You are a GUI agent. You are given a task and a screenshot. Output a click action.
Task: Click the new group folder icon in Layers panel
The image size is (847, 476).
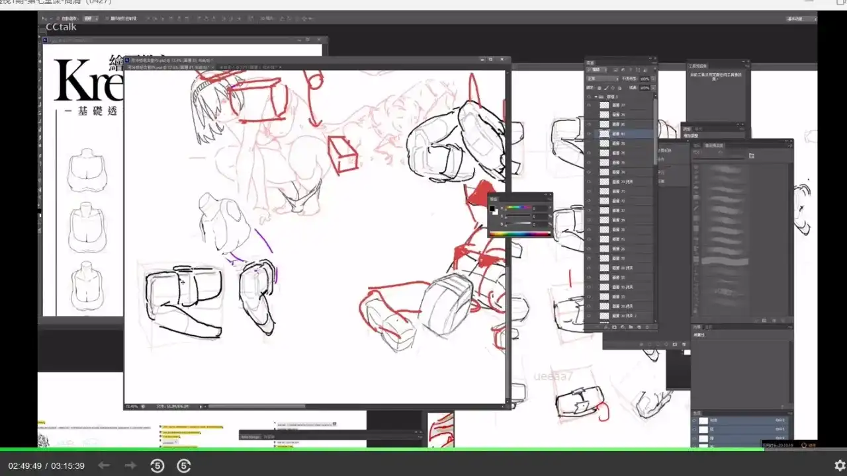[x=630, y=327]
